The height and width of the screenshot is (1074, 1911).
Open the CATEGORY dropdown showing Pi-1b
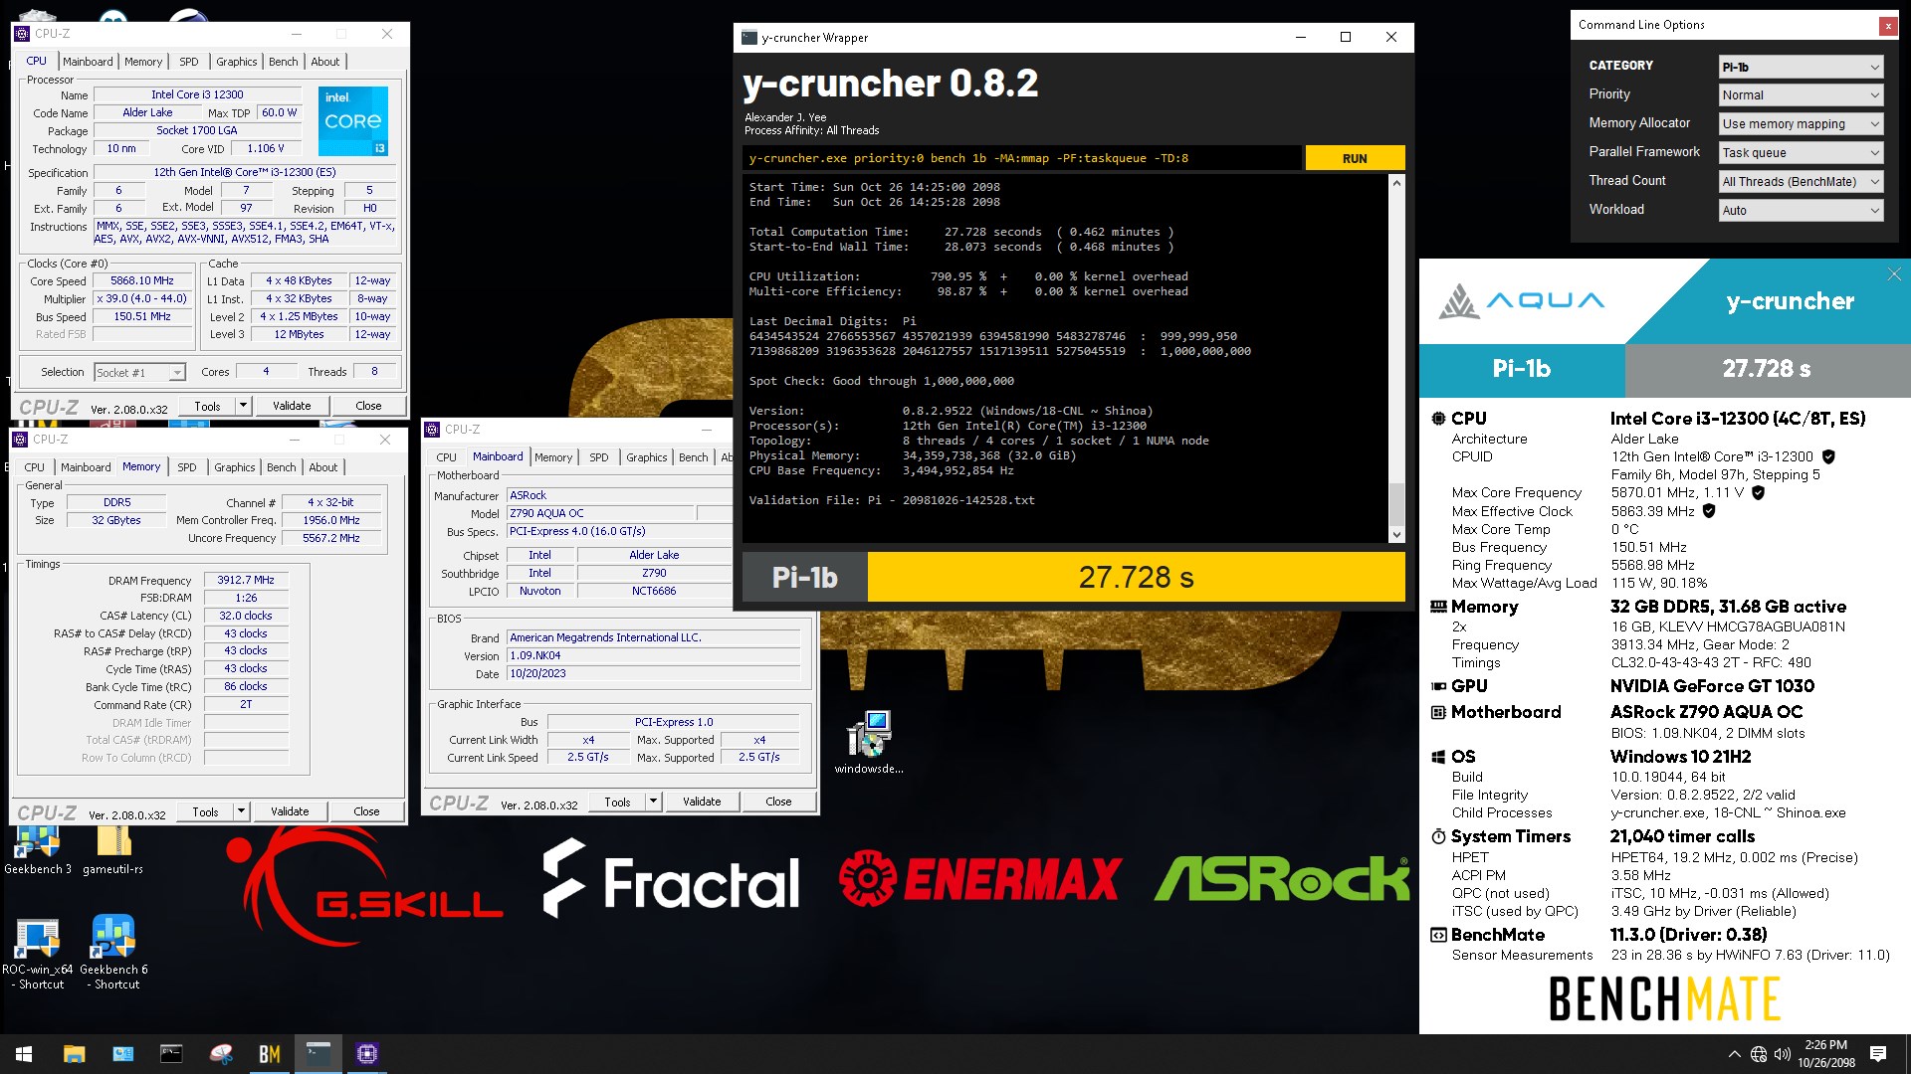(x=1802, y=67)
